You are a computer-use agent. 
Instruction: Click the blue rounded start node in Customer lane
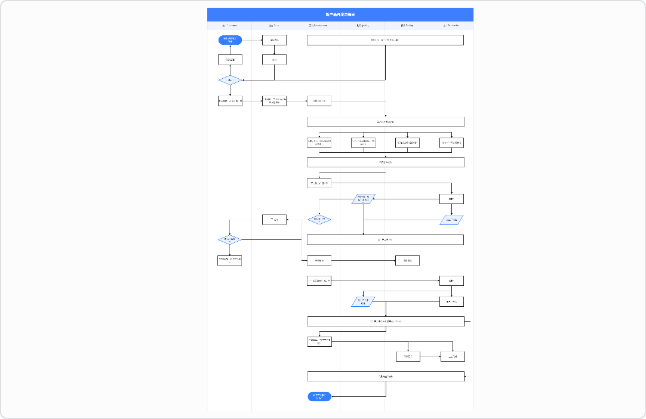pos(230,40)
